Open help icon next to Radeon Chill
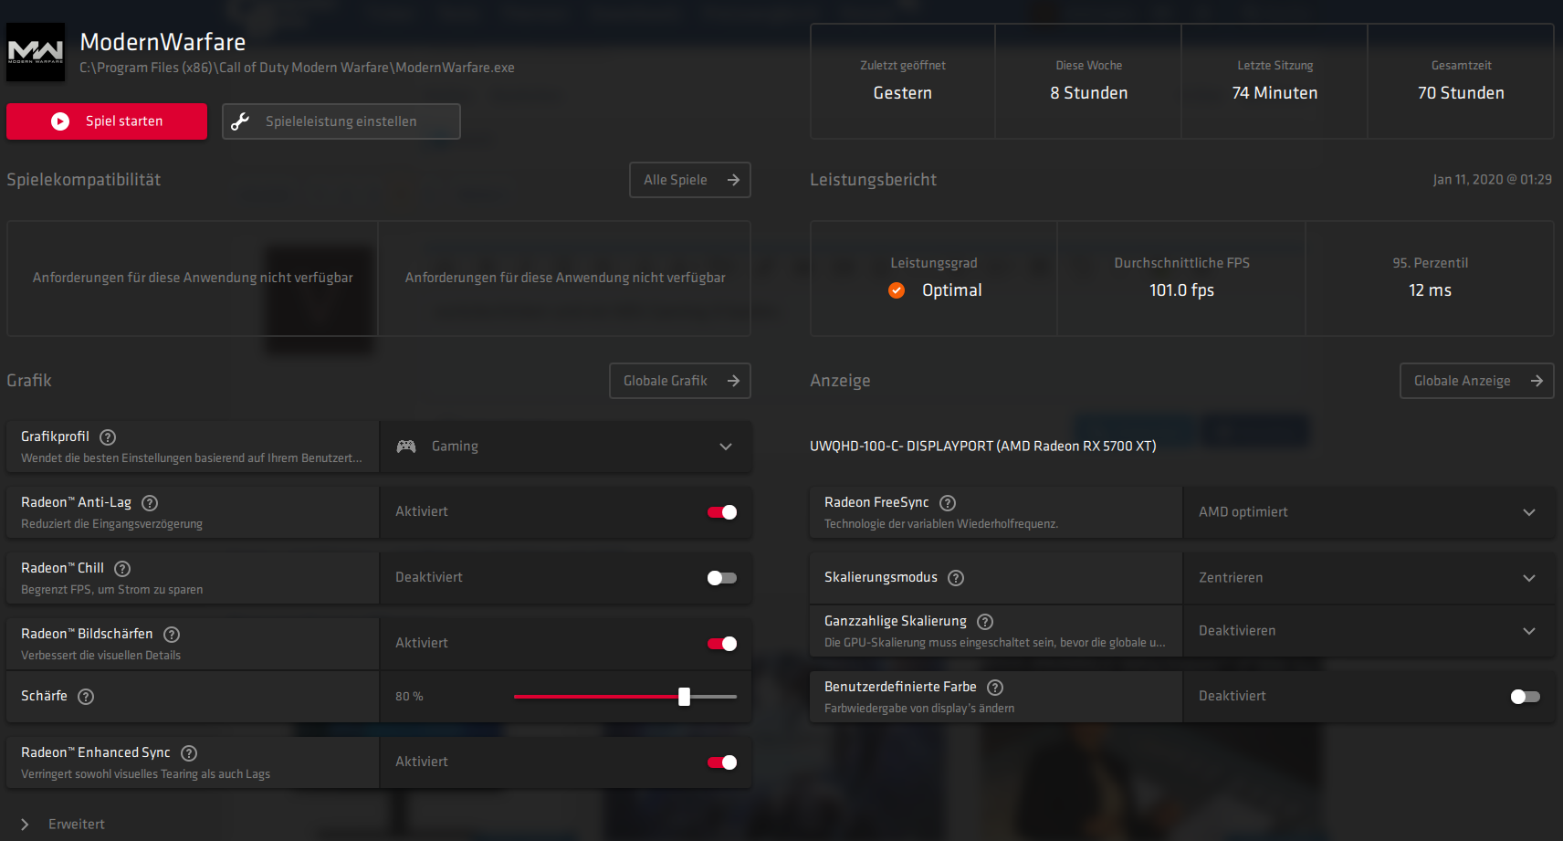 coord(122,569)
